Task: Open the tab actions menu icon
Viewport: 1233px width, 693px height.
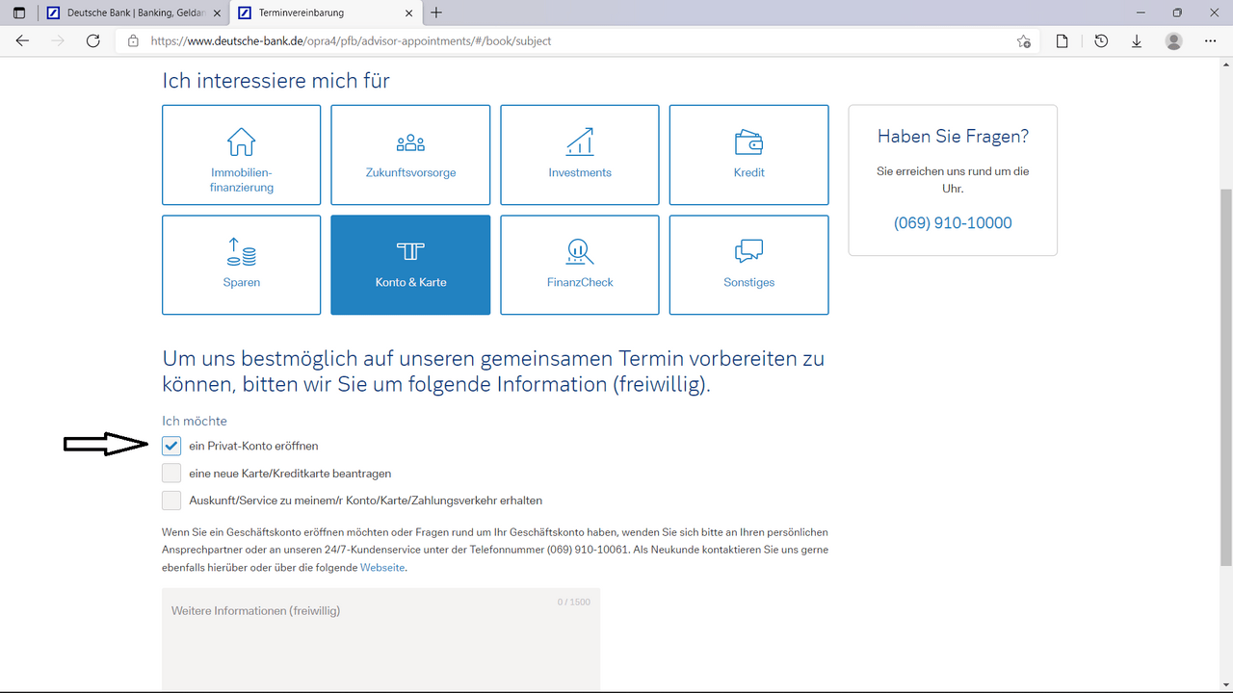Action: 19,13
